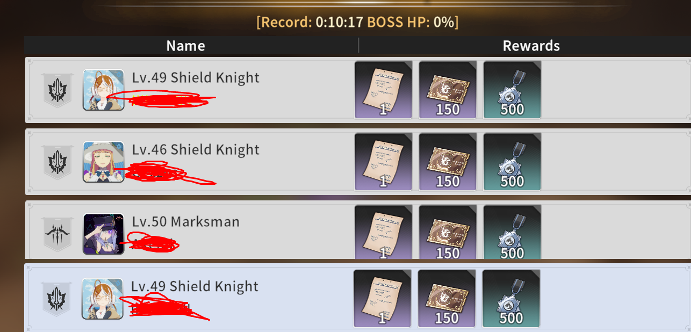Screen dimensions: 691x332
Task: Click the shield emblem in the highlighted row
Action: [55, 299]
